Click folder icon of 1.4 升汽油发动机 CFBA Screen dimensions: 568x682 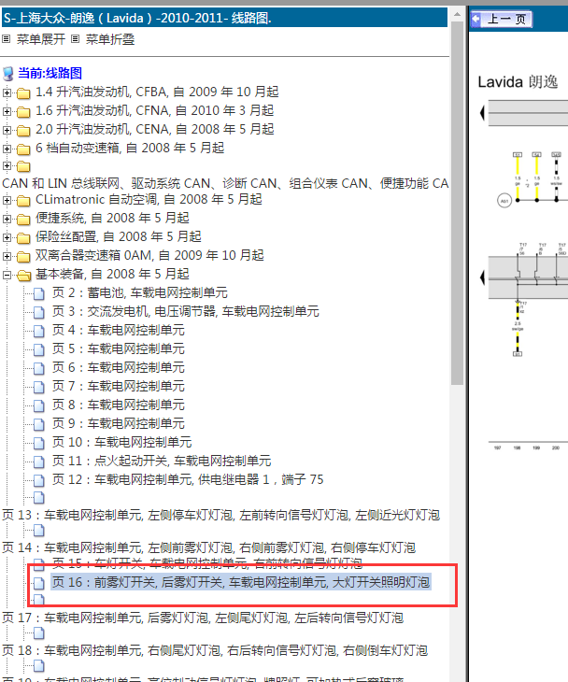(x=23, y=93)
